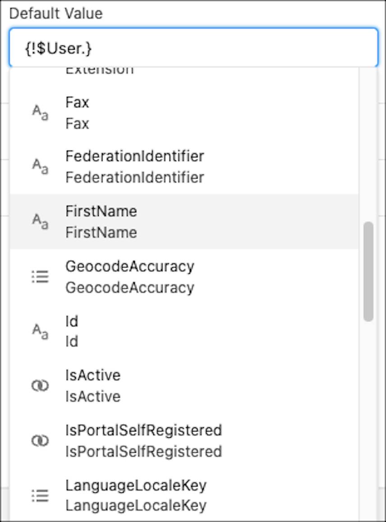Click the text-type icon next to FirstName

[40, 222]
